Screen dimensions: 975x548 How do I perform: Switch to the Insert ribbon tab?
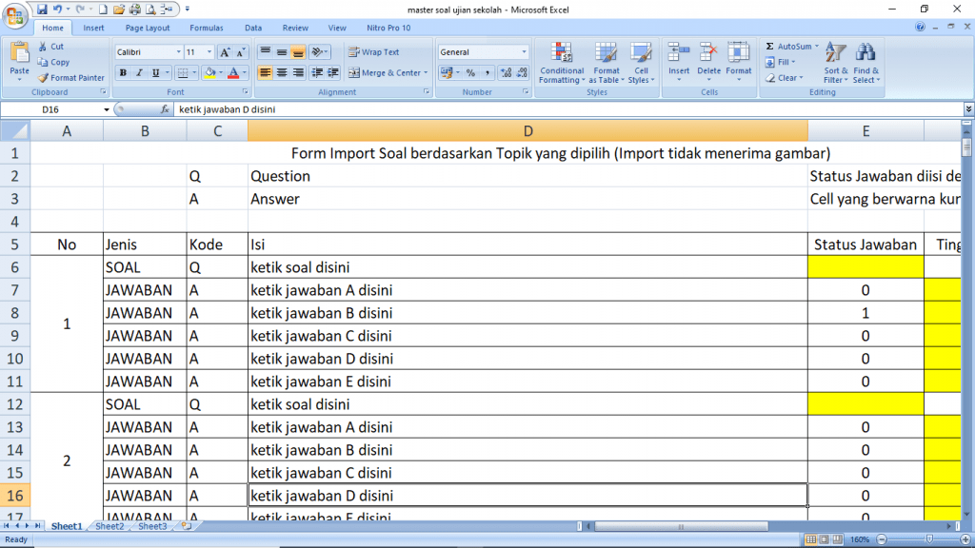(x=94, y=28)
